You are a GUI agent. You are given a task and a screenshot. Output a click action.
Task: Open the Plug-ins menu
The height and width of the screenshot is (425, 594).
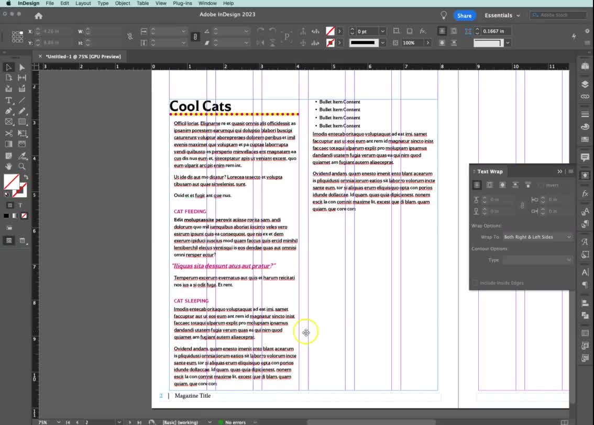coord(182,3)
